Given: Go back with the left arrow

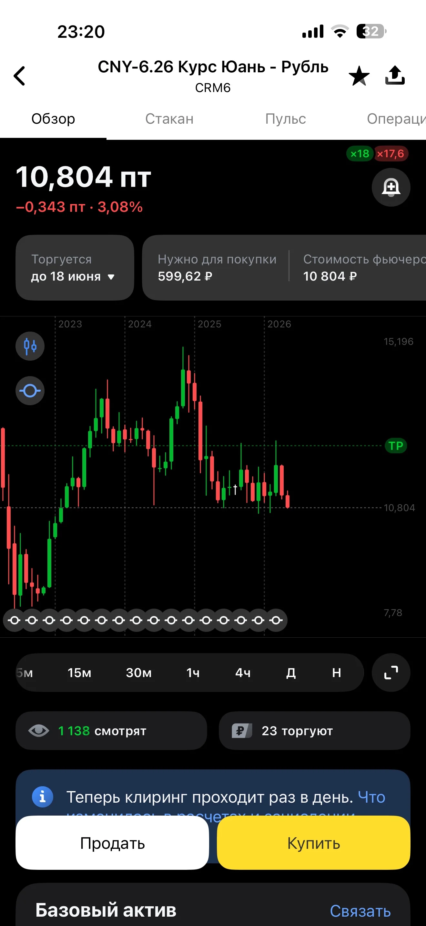Looking at the screenshot, I should (x=19, y=76).
